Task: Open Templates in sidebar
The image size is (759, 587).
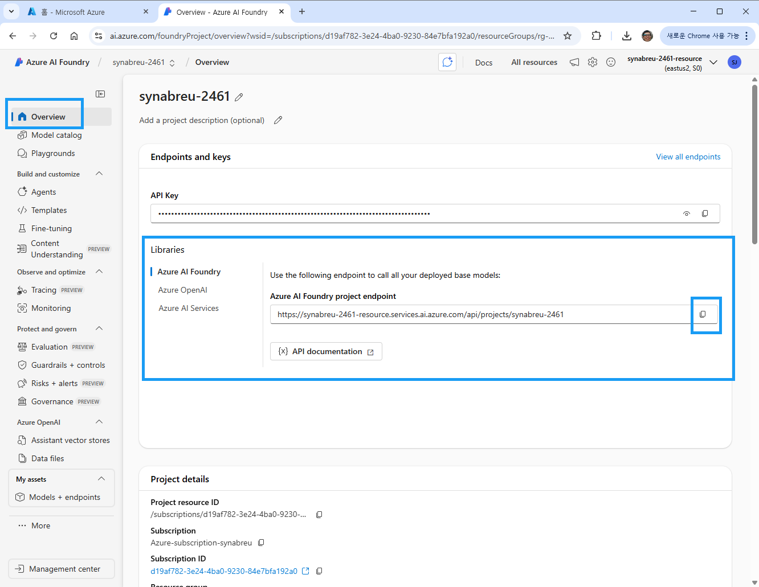Action: coord(49,210)
